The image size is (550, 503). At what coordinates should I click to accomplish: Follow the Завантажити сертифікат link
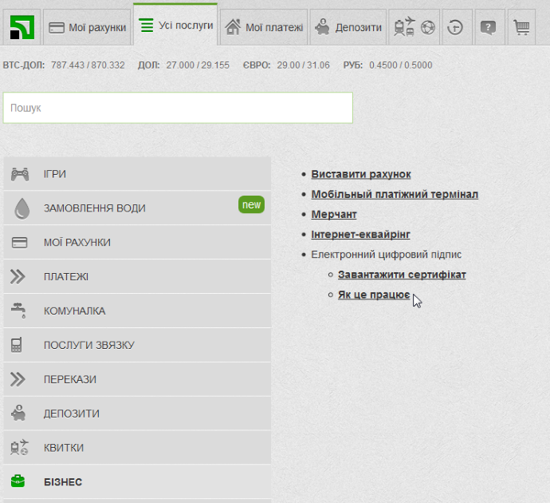click(x=402, y=275)
